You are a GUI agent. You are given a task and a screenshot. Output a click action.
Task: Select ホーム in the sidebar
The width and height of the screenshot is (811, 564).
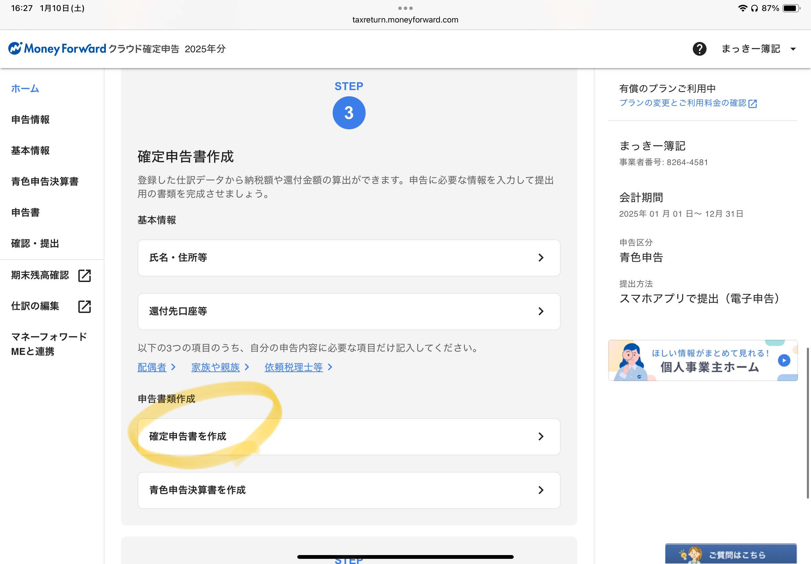coord(25,88)
